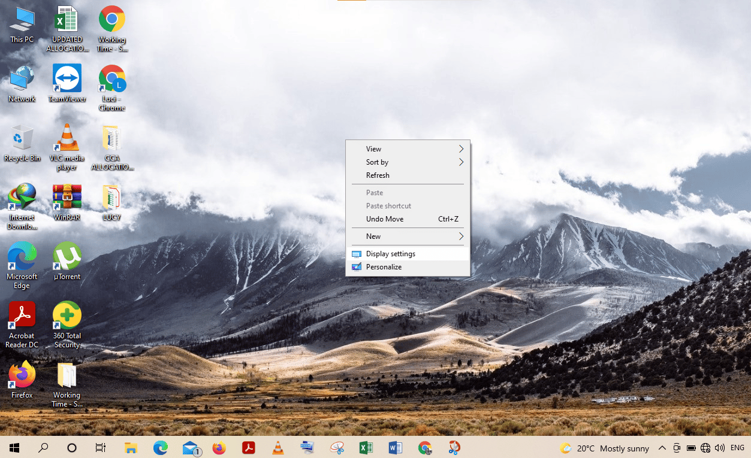Switch input language via ENG indicator
Screen dimensions: 751x458
tap(737, 448)
